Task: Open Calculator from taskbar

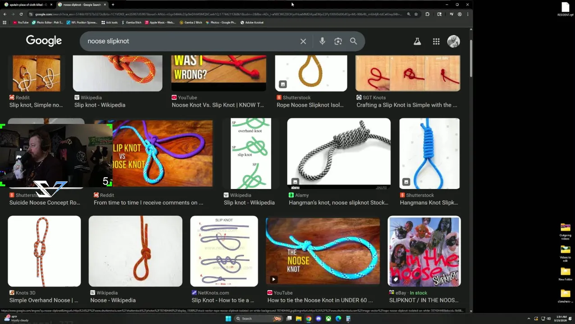Action: (348, 319)
